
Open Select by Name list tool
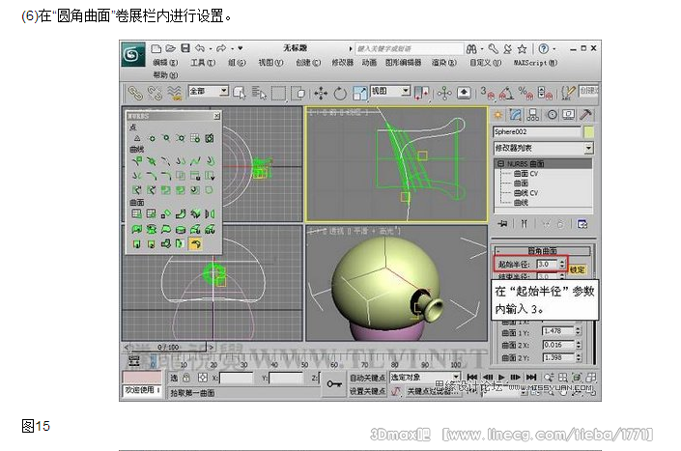click(259, 93)
